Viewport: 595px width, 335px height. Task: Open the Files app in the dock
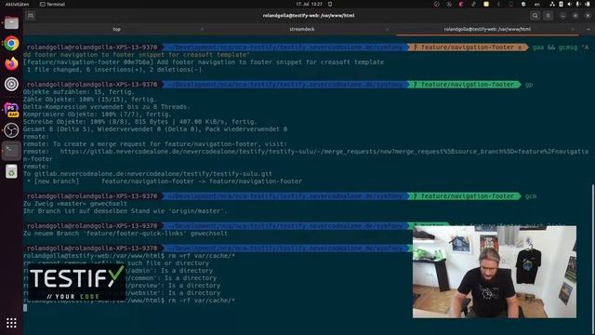pos(11,22)
